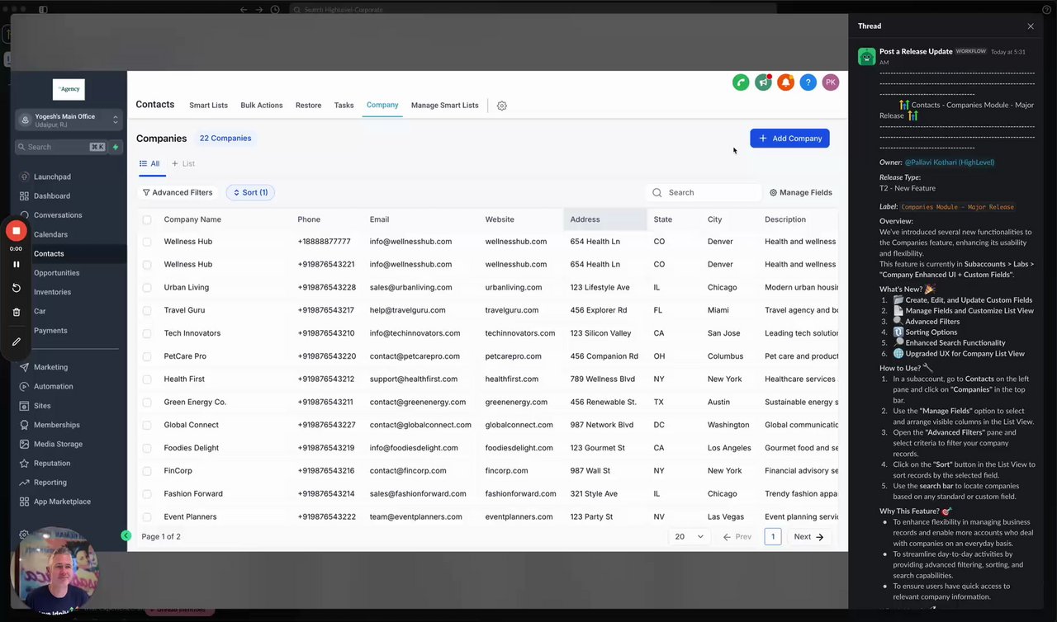Click the green phone dialer icon
The width and height of the screenshot is (1057, 622).
tap(741, 82)
